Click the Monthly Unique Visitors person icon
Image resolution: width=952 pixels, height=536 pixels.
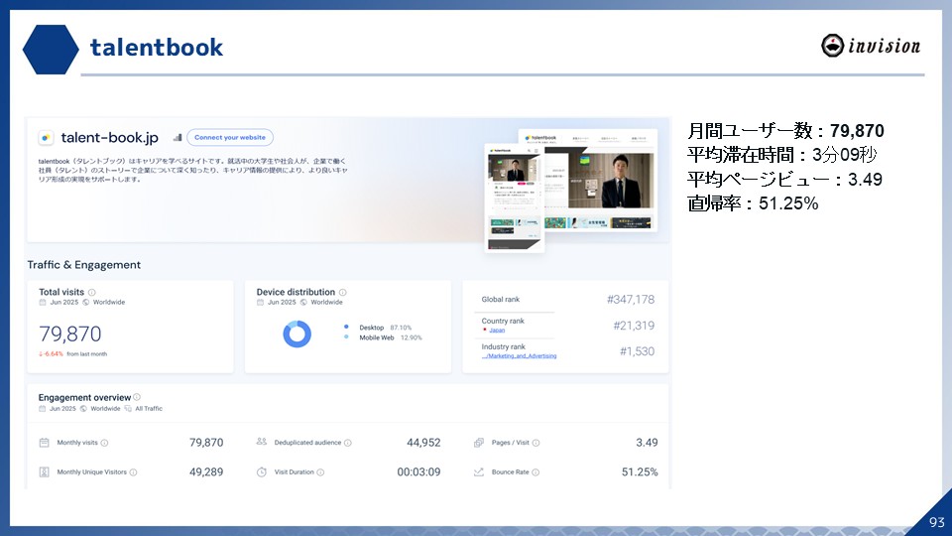[44, 471]
